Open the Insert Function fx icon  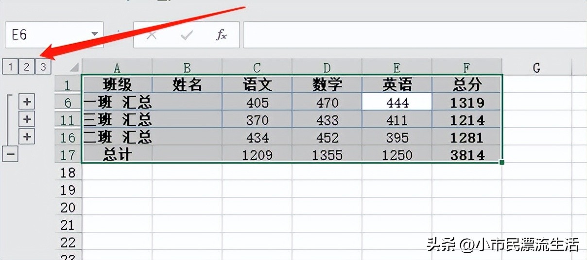(222, 35)
